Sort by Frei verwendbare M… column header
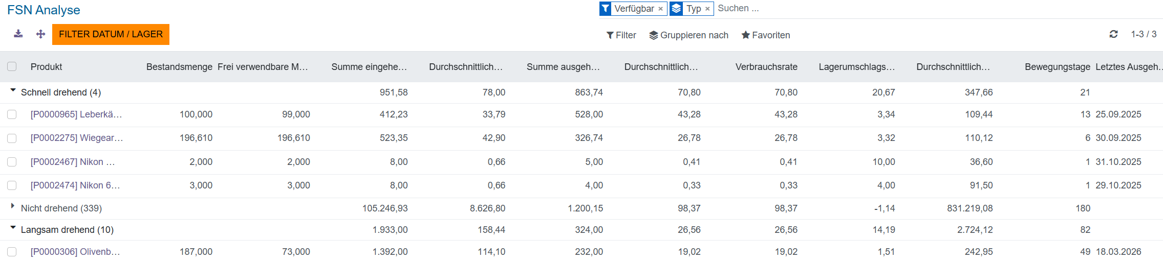 coord(263,67)
